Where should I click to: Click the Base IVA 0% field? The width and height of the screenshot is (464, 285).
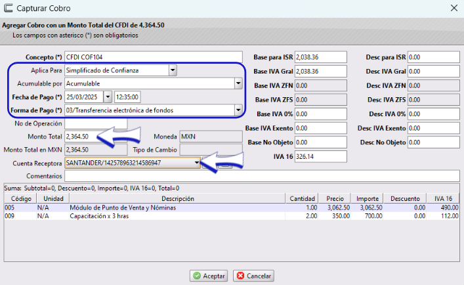321,114
